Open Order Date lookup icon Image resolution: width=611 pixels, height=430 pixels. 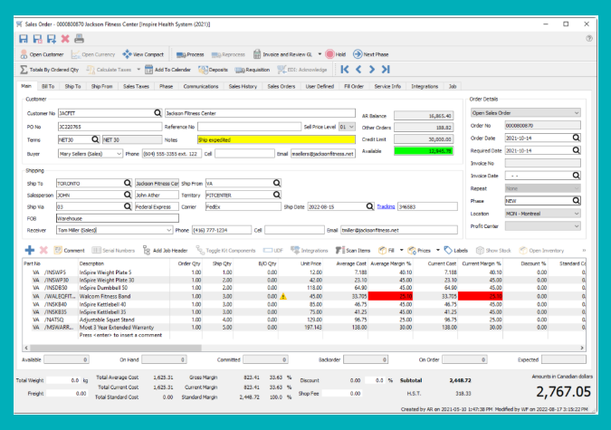click(x=576, y=138)
